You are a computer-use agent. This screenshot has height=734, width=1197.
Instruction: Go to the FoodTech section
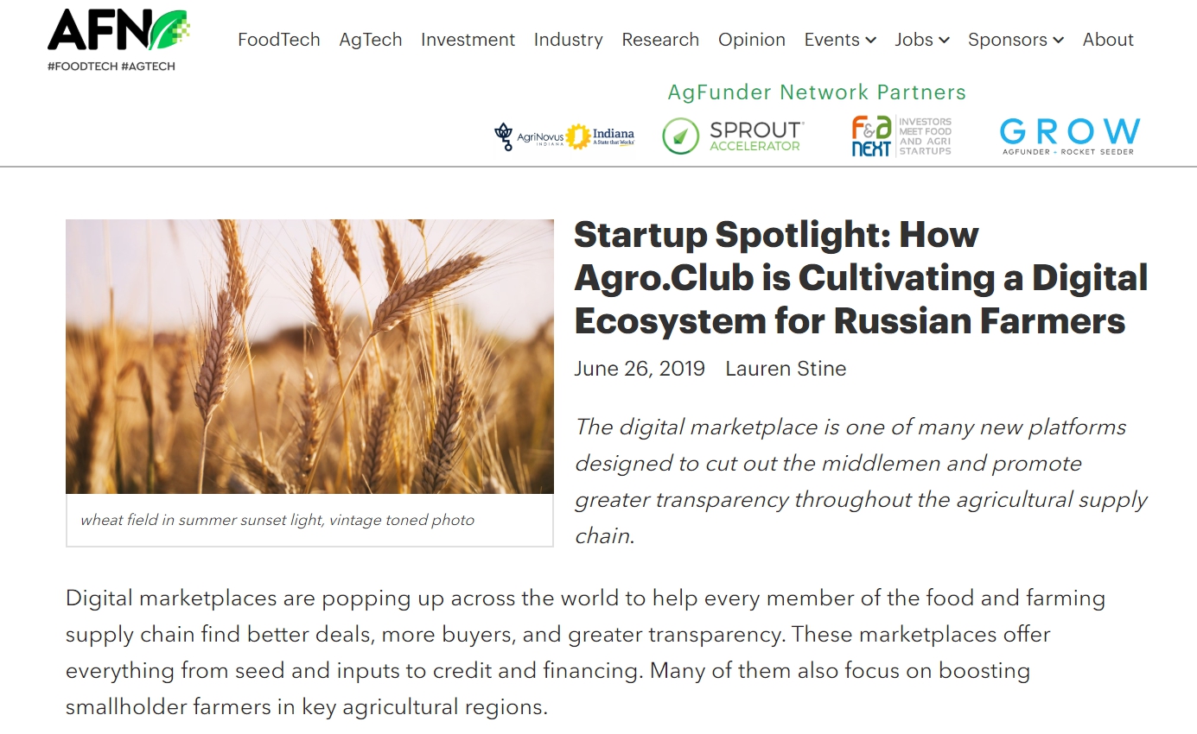(x=279, y=40)
